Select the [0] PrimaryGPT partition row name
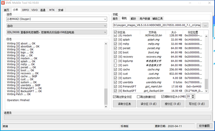Image resolution: width=215 pixels, height=131 pixels. point(127,86)
